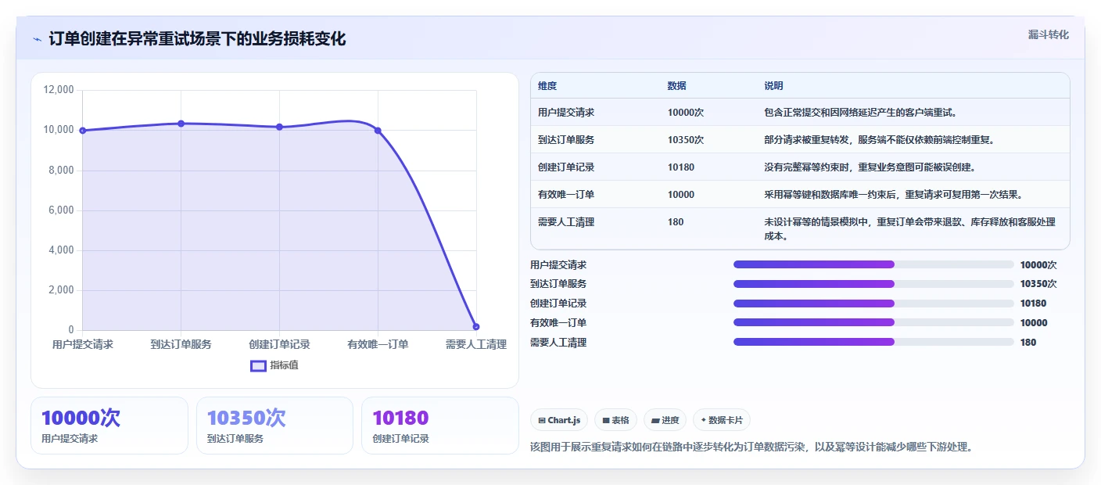Image resolution: width=1101 pixels, height=485 pixels.
Task: Click the progress bar for 有效唯一订单
Action: (873, 322)
